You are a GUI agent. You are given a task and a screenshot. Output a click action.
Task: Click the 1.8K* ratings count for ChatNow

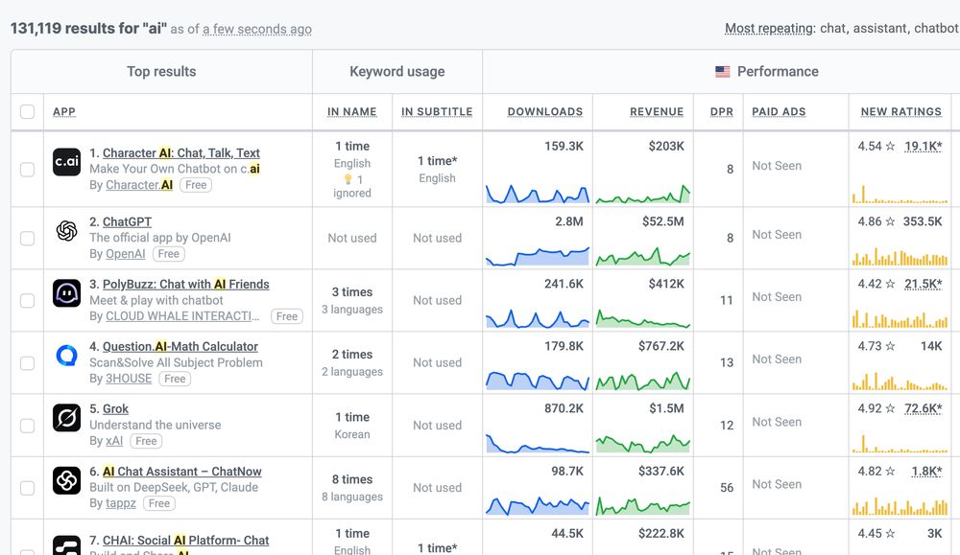click(927, 472)
